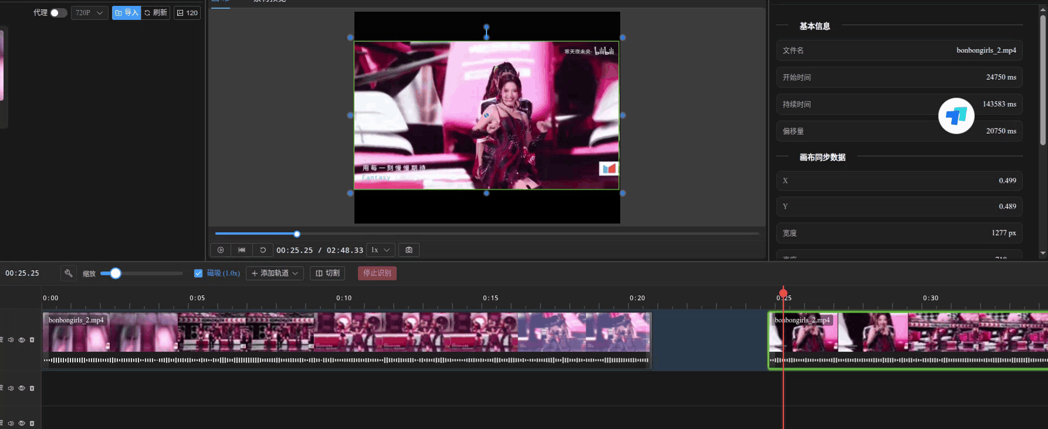This screenshot has width=1048, height=429.
Task: Uncheck the 磁吸 snapping checkbox
Action: [198, 273]
